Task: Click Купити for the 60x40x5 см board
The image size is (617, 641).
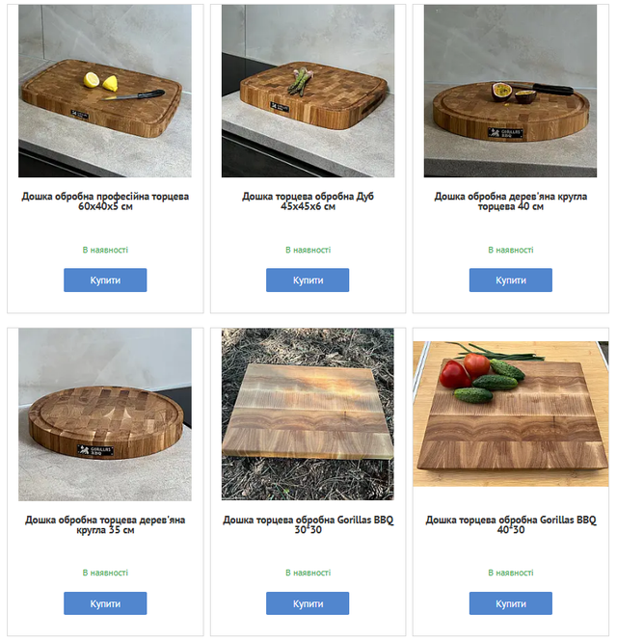Action: point(105,280)
